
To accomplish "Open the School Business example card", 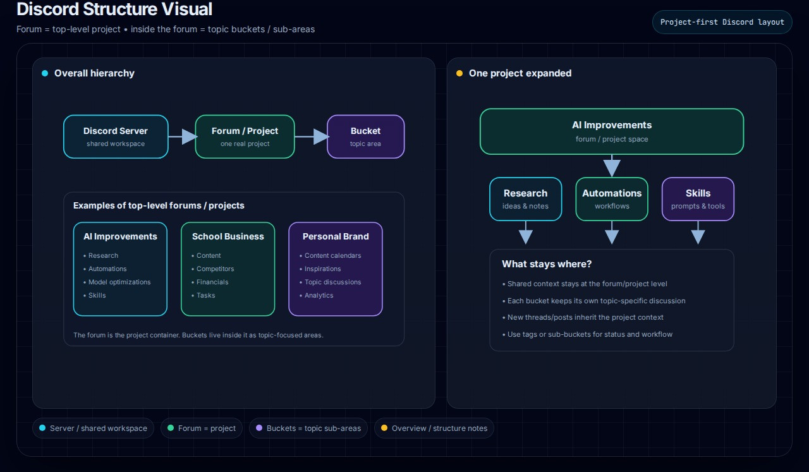I will 228,269.
